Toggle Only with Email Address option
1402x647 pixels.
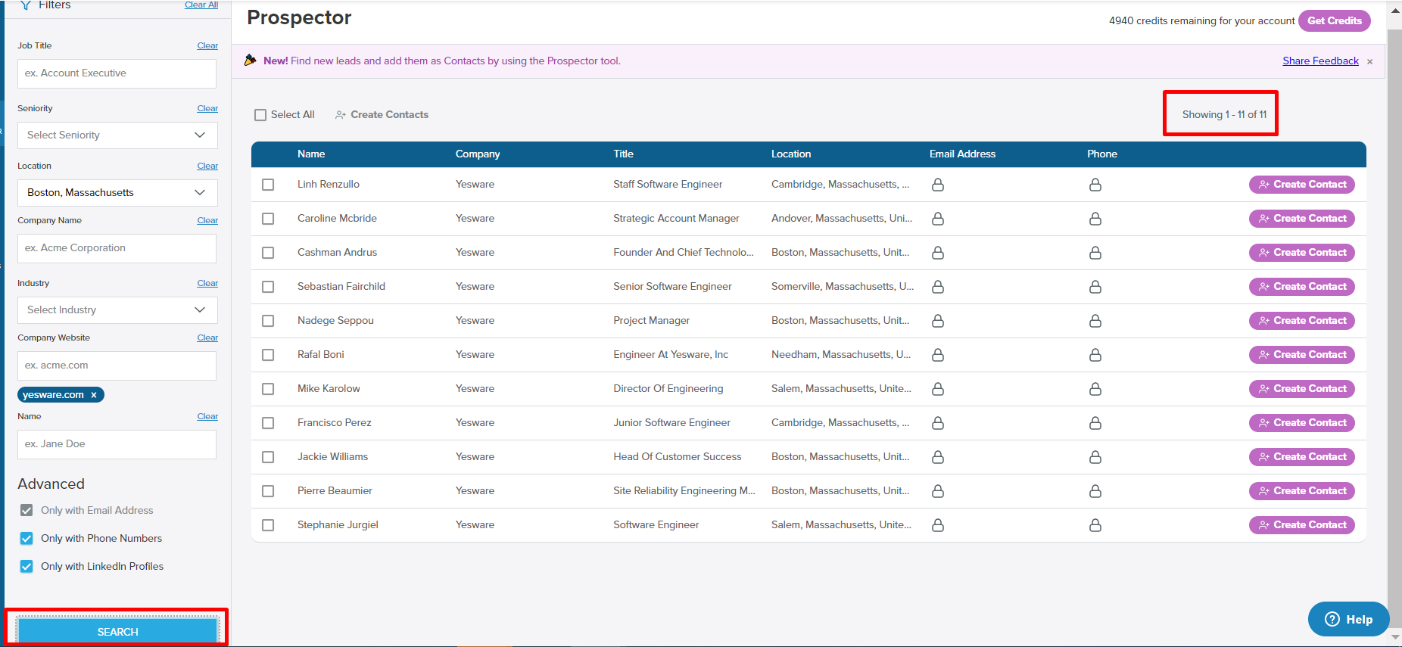coord(26,510)
